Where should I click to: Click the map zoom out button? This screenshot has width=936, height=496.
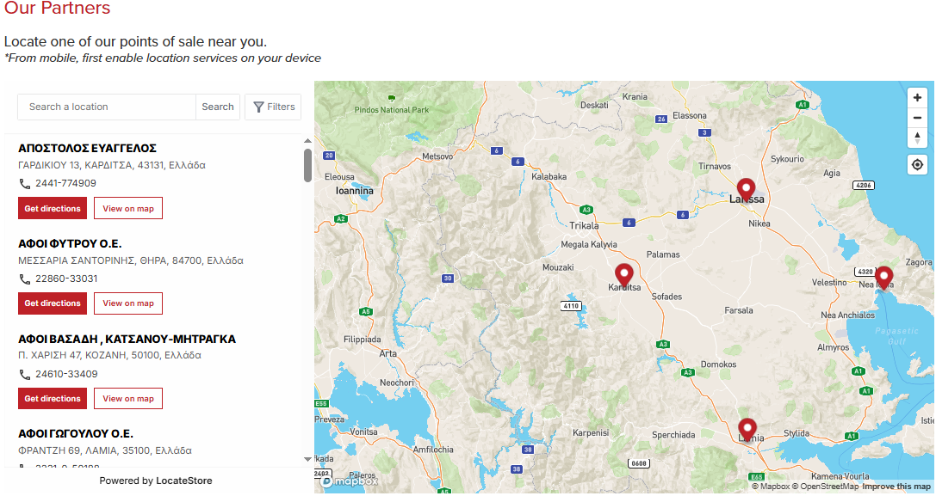pos(918,118)
